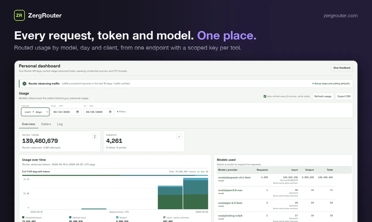Image resolution: width=372 pixels, height=222 pixels.
Task: Click the Cached input legend swatch
Action: (x=70, y=217)
